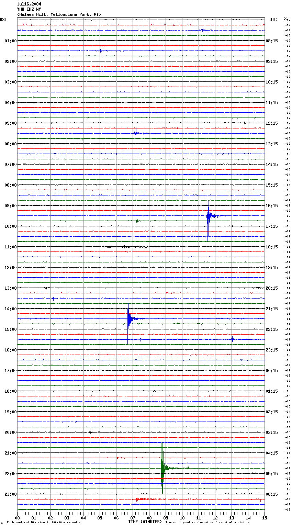This screenshot has height=527, width=292.
Task: Click the 21:00 MST time label
Action: [x=11, y=453]
